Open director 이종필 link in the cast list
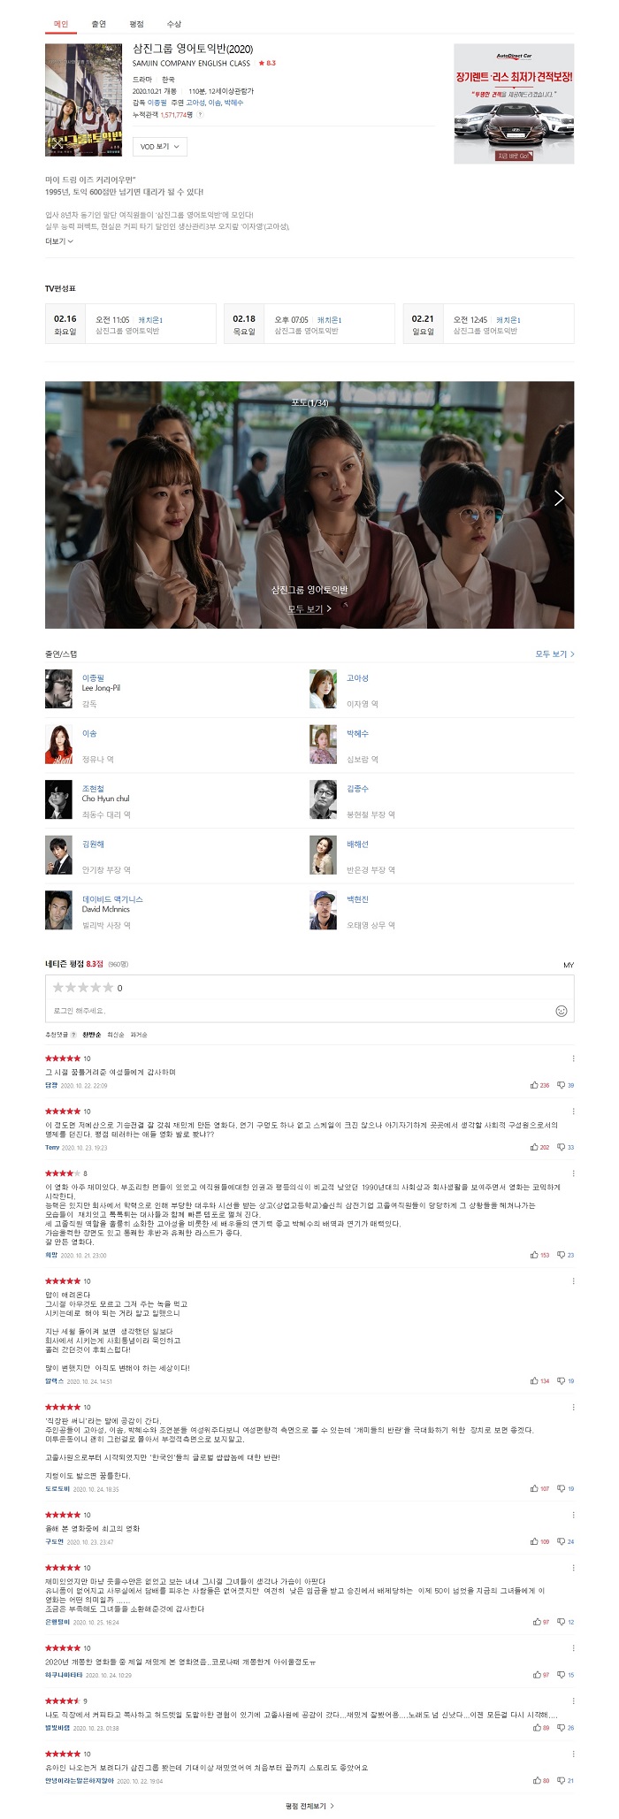Screen dimensions: 619x1819 (x=93, y=677)
